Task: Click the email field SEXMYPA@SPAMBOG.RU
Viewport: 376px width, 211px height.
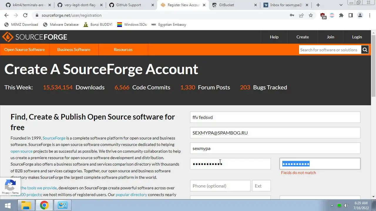Action: click(275, 133)
